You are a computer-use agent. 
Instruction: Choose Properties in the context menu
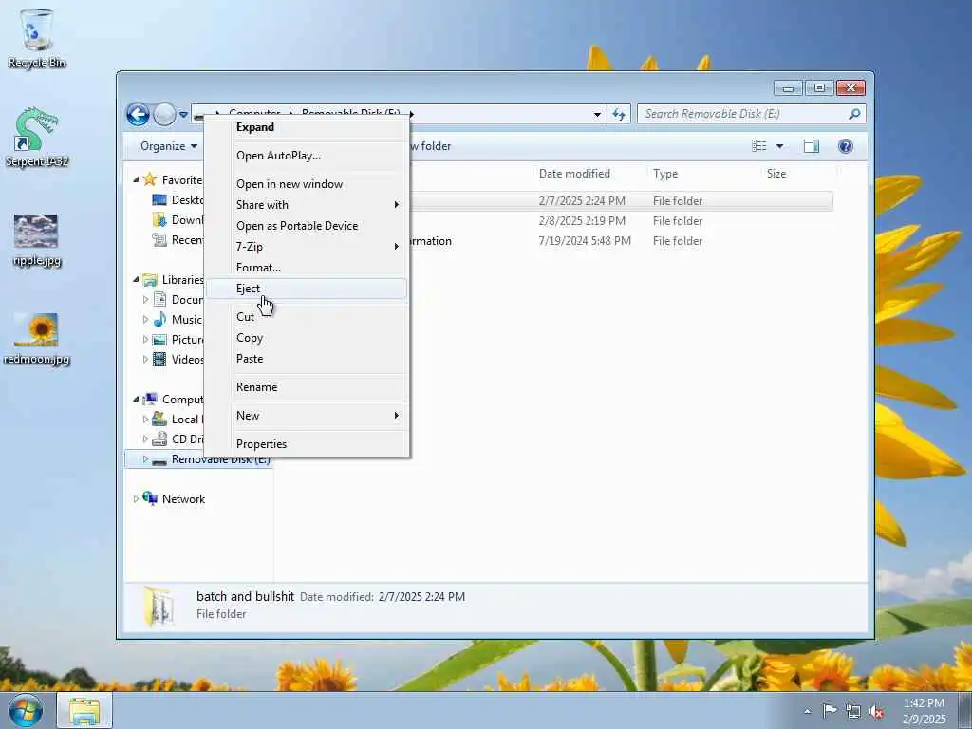307,444
